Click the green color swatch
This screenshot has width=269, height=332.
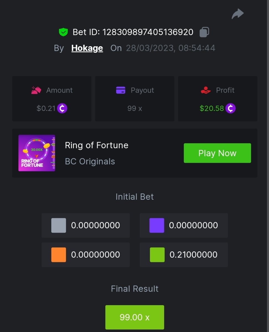(157, 255)
